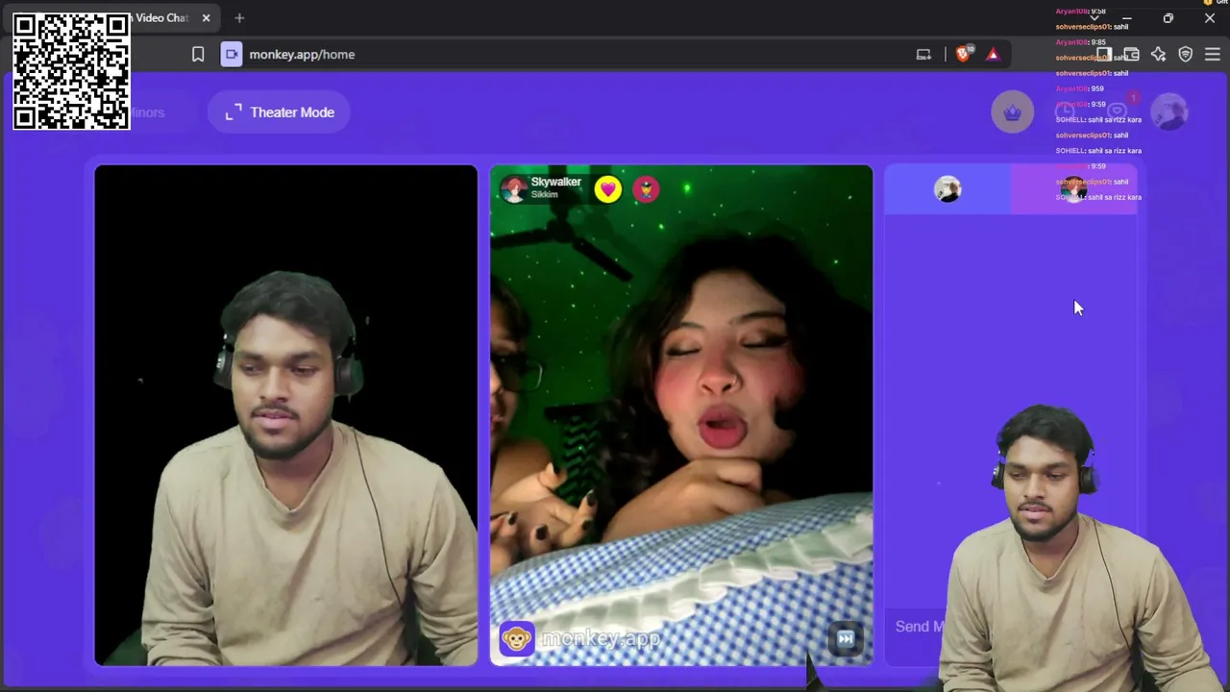Open the Leo AI sparkle icon

[1158, 55]
